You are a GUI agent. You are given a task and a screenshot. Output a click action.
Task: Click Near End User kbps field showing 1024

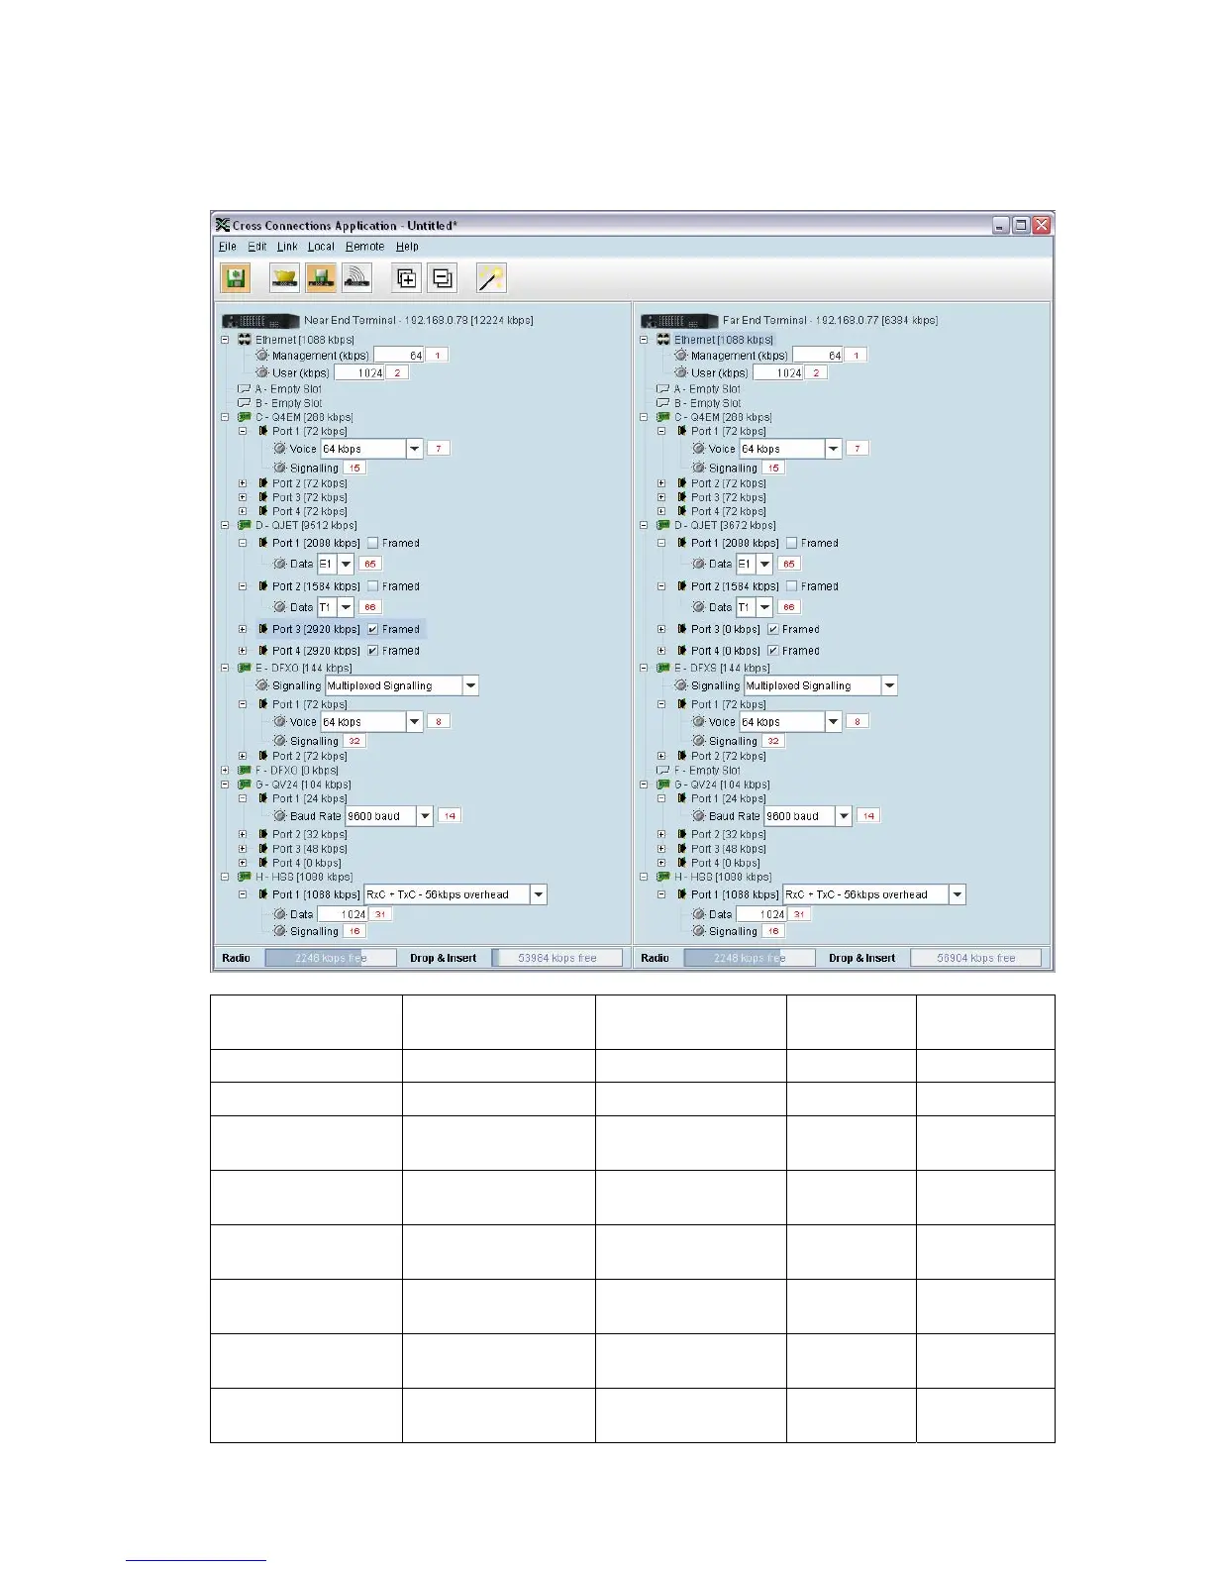click(359, 372)
